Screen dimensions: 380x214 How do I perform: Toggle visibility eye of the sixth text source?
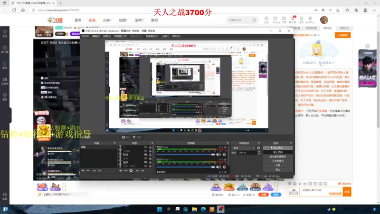pyautogui.click(x=145, y=166)
